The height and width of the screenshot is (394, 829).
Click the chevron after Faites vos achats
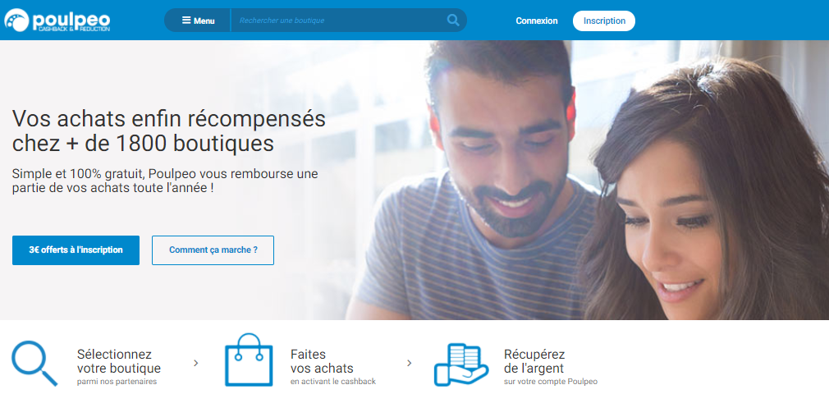coord(410,364)
